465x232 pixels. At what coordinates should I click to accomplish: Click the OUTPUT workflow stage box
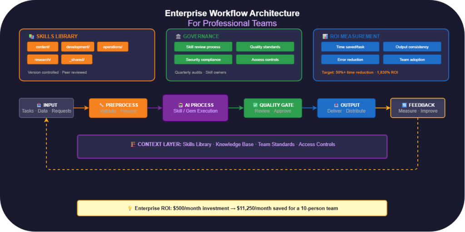346,108
